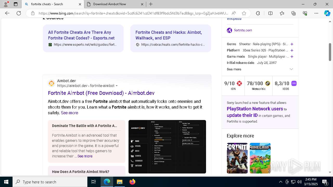
Task: Add page to favorites star icon
Action: [244, 13]
